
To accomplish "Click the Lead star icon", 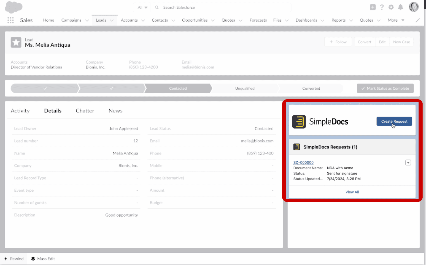I will click(x=16, y=42).
